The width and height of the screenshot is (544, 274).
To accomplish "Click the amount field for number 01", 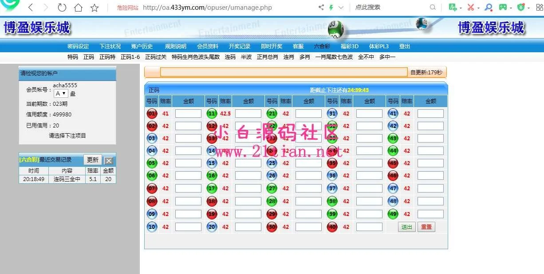I will 188,114.
